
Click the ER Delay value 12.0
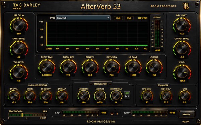point(62,102)
